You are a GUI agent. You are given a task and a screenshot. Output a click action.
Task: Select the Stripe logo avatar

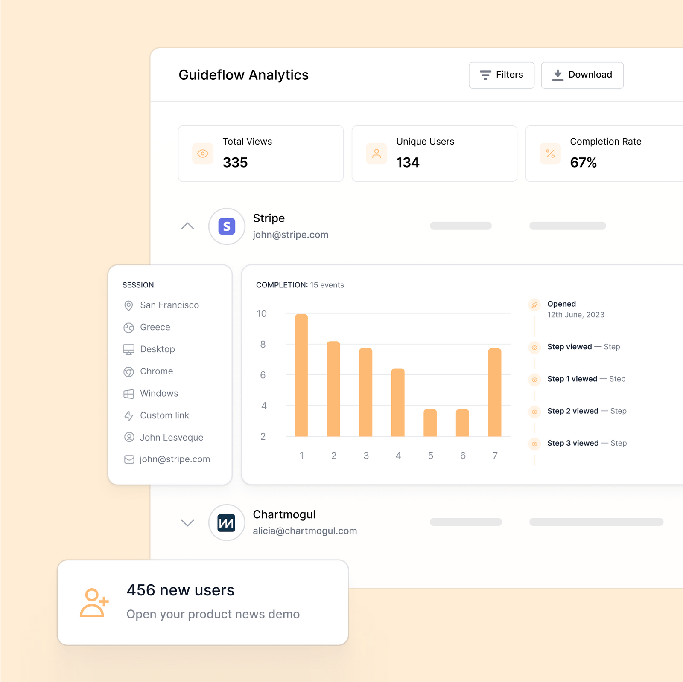coord(227,226)
